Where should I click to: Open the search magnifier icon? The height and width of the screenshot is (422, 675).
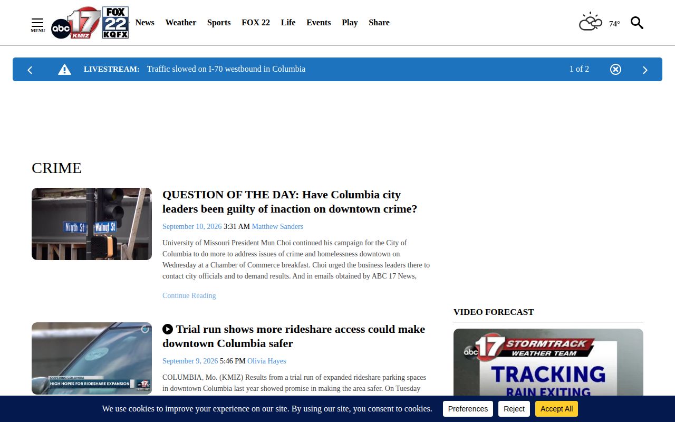(637, 23)
